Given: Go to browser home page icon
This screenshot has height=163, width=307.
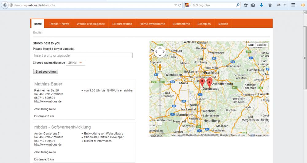Looking at the screenshot, I should (x=270, y=5).
